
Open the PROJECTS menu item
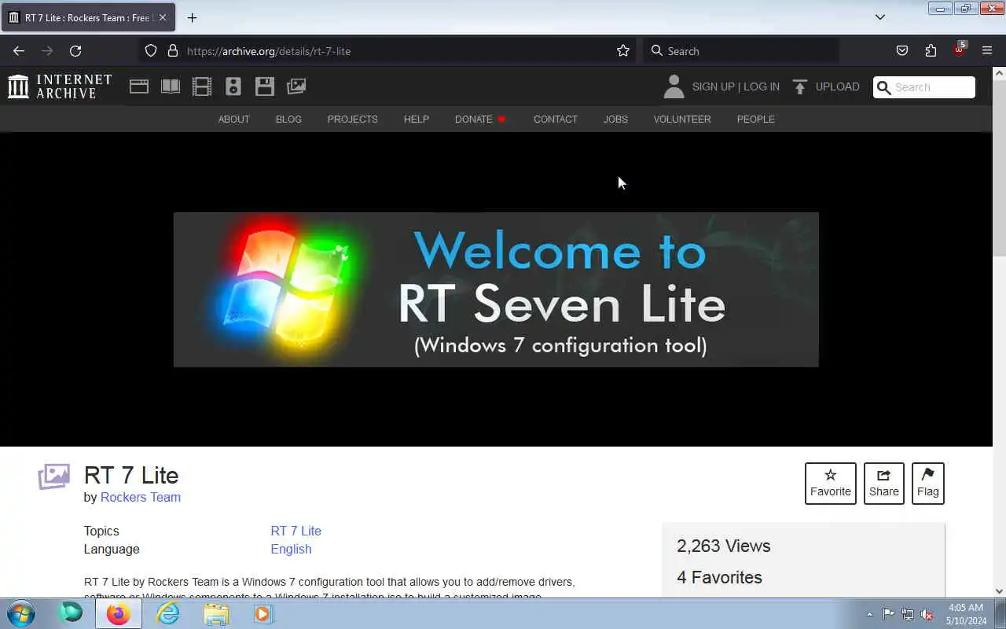point(352,120)
